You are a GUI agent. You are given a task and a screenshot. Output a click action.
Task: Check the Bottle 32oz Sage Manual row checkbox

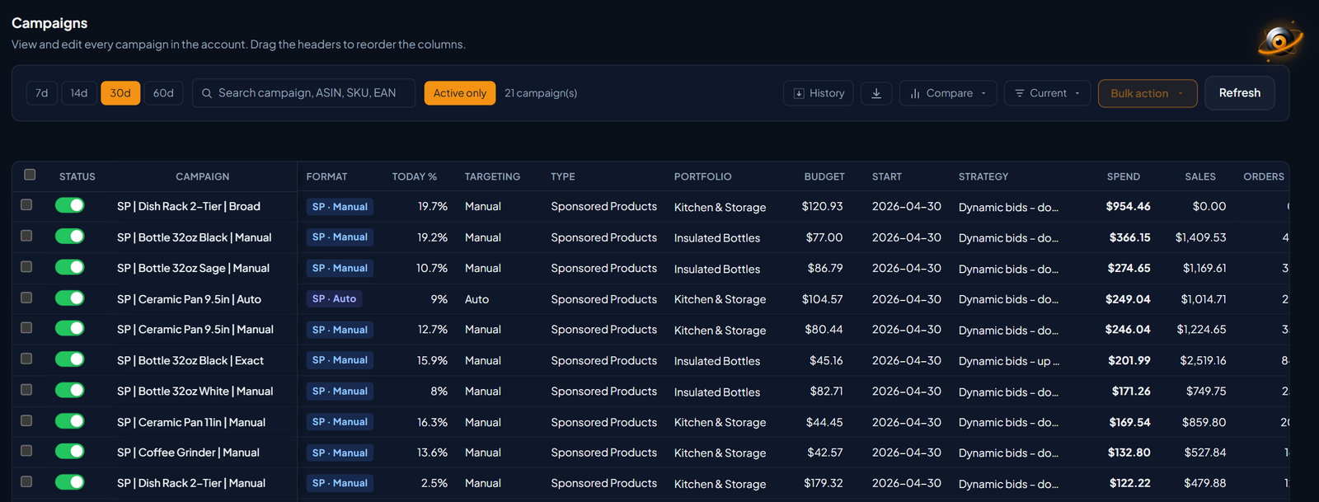(x=26, y=266)
